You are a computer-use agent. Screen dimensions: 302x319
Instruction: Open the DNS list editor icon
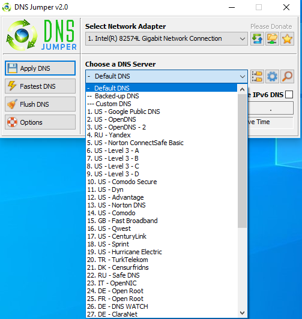[x=257, y=77]
